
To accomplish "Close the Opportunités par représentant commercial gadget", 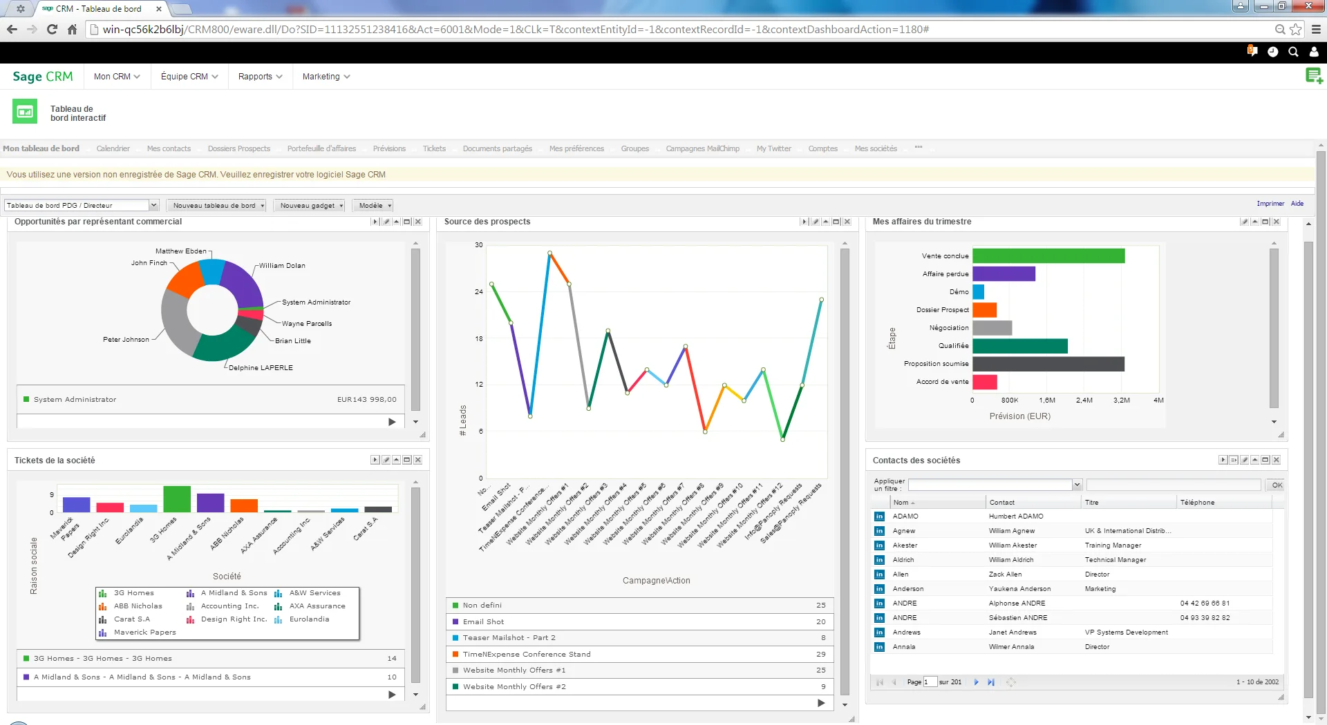I will pos(417,222).
